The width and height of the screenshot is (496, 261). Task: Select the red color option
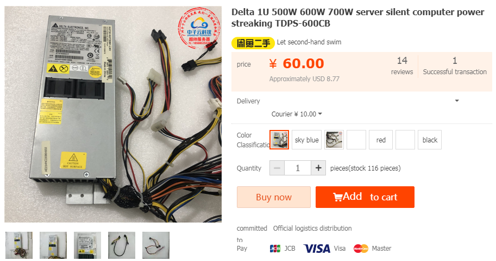point(381,140)
